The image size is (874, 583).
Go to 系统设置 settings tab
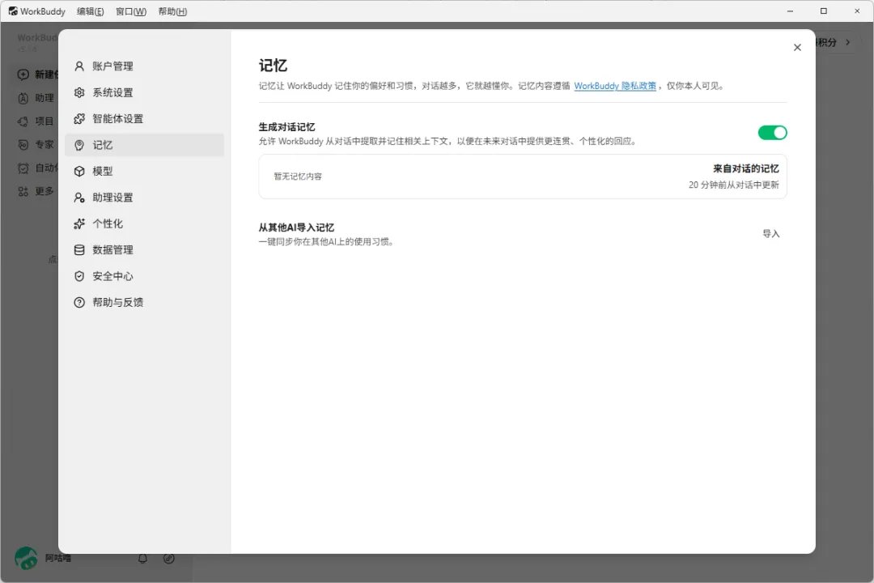tap(144, 92)
